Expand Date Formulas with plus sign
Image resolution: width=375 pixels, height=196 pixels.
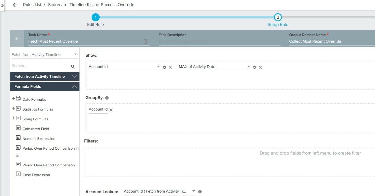point(13,98)
